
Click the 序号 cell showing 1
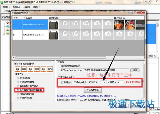pyautogui.click(x=17, y=24)
